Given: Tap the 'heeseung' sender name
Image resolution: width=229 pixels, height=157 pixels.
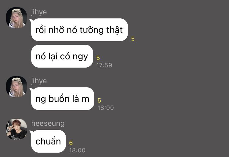Looking at the screenshot, I should [x=48, y=123].
